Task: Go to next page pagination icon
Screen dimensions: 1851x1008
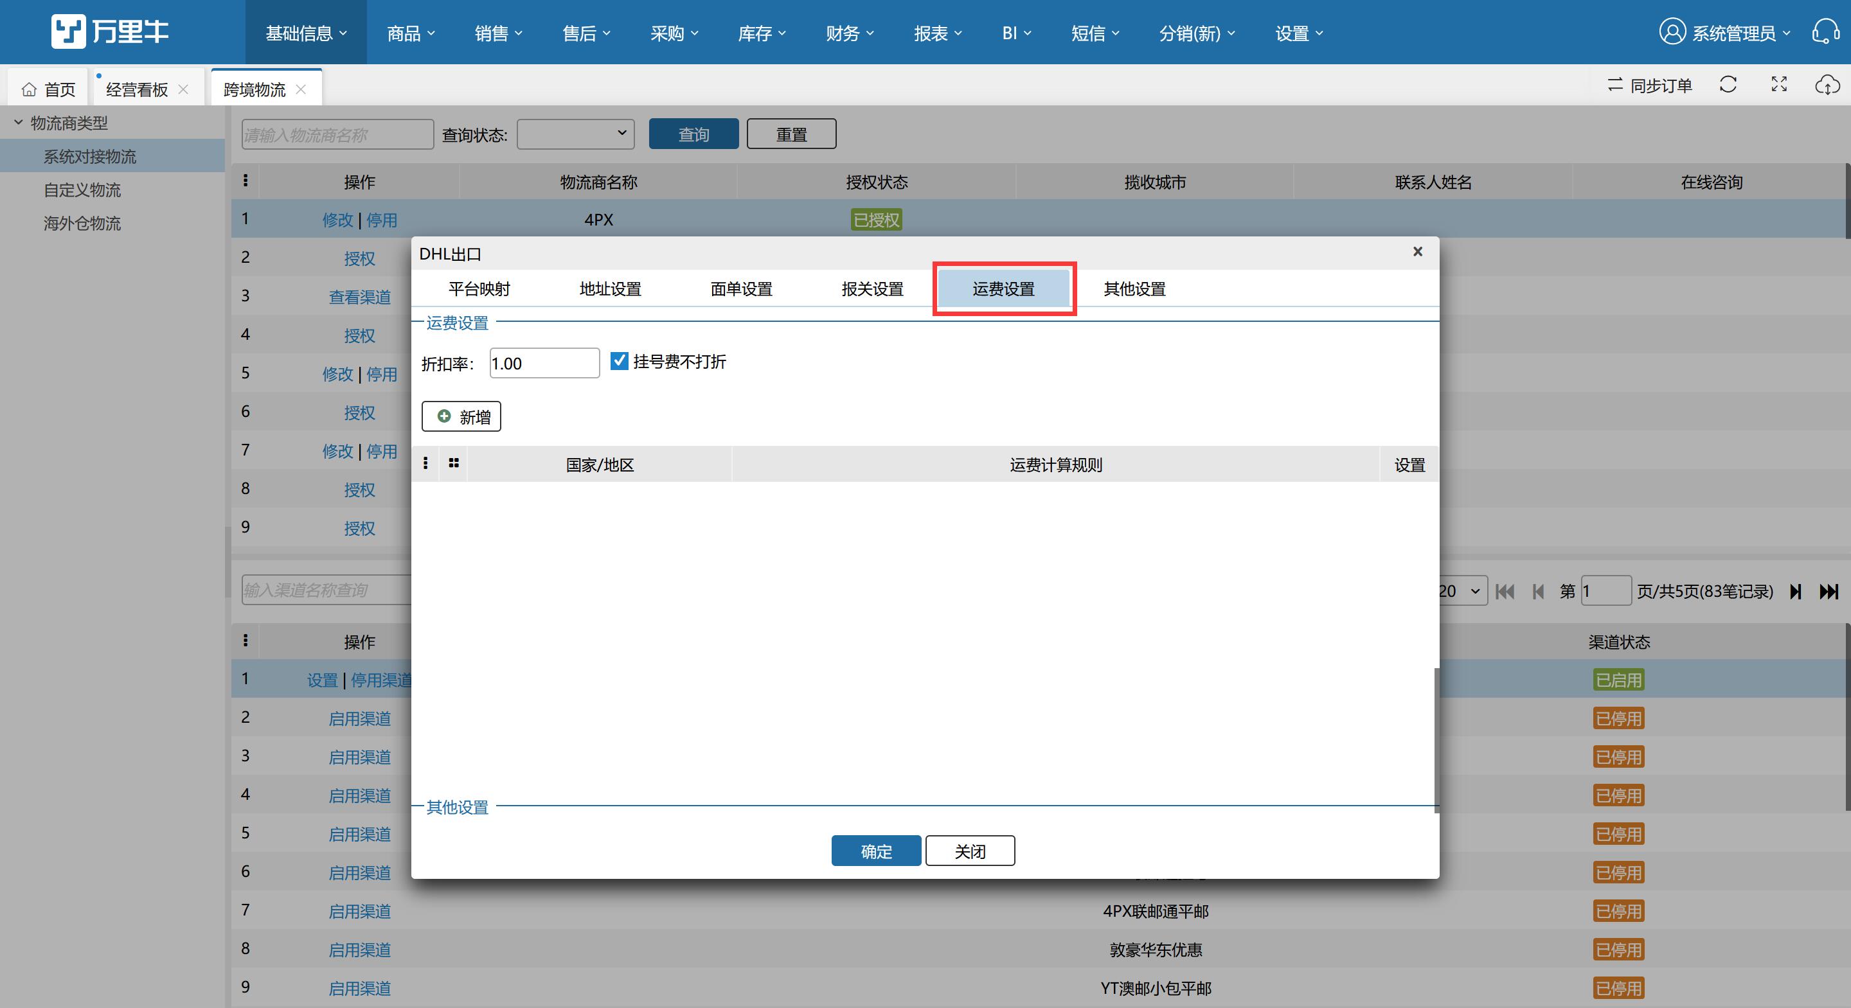Action: pyautogui.click(x=1795, y=591)
